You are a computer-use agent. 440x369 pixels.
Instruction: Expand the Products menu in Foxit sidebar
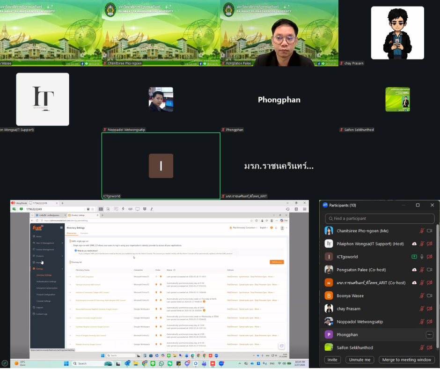point(40,256)
